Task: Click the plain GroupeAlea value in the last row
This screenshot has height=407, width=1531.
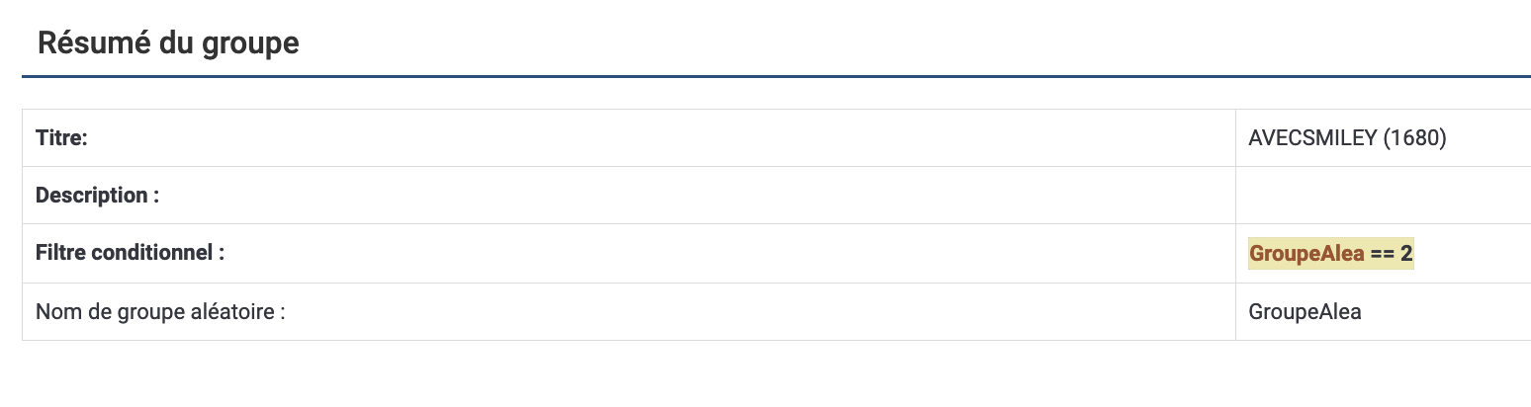Action: (x=1305, y=312)
